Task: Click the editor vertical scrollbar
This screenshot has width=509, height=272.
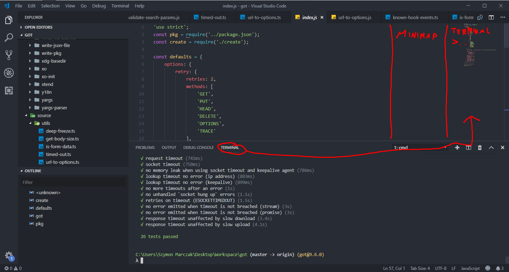Action: (x=507, y=35)
